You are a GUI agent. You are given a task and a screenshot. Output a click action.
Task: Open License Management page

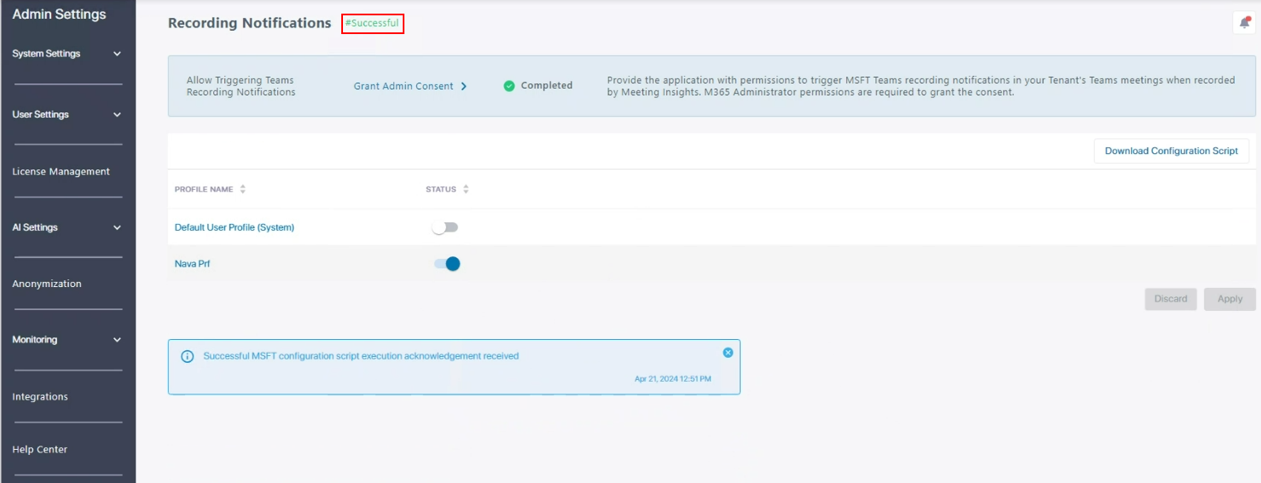click(x=61, y=171)
